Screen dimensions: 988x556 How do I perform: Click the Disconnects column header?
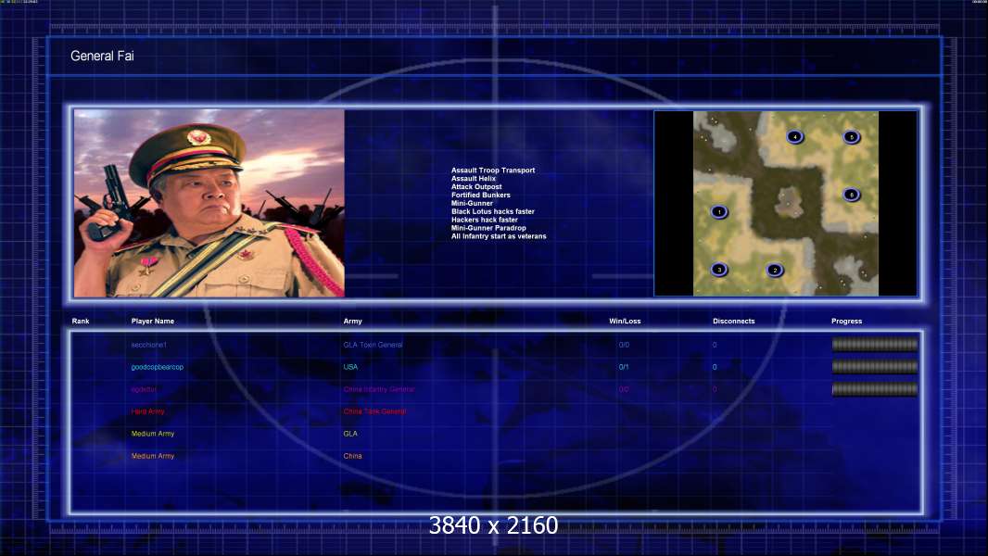click(733, 322)
